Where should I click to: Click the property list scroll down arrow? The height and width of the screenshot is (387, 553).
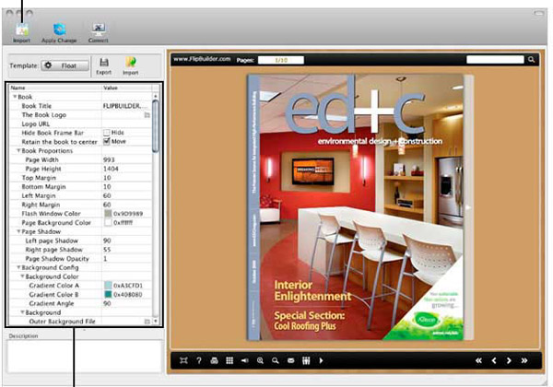[x=156, y=321]
